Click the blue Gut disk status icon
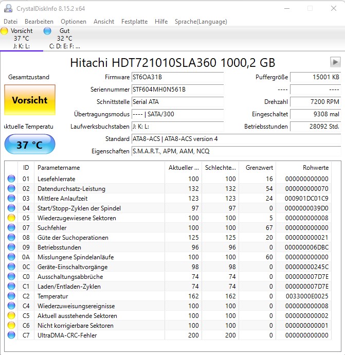 (47, 31)
